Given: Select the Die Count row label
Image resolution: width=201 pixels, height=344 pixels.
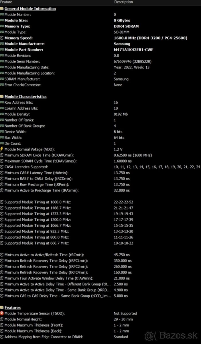Looking at the screenshot, I should 13,144.
